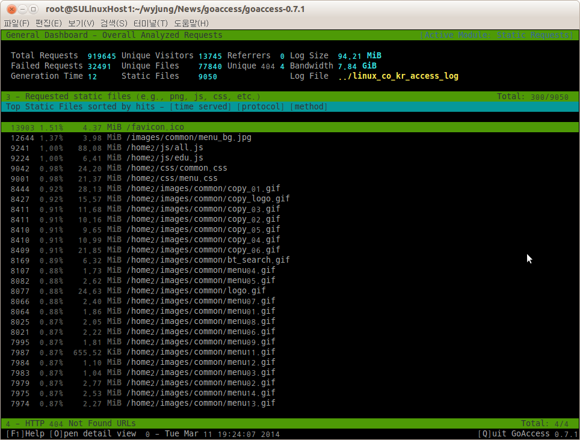
Task: Click the Total Requests value 919645
Action: coord(102,56)
